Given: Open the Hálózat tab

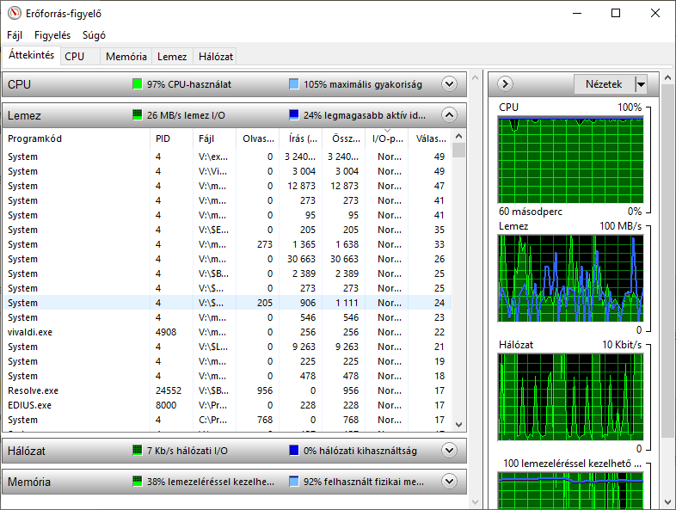Looking at the screenshot, I should point(216,57).
